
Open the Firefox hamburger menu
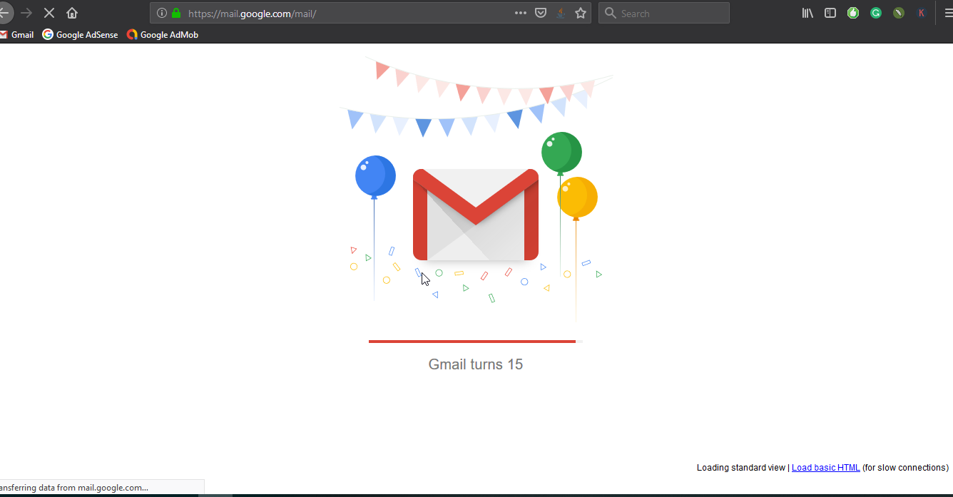tap(944, 13)
